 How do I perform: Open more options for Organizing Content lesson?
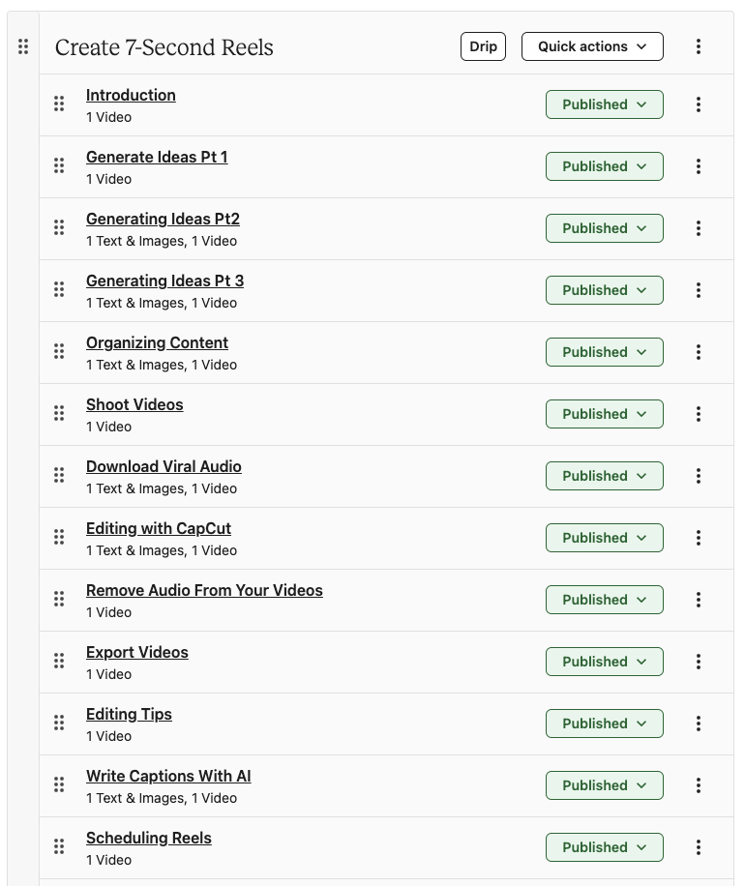pyautogui.click(x=699, y=352)
